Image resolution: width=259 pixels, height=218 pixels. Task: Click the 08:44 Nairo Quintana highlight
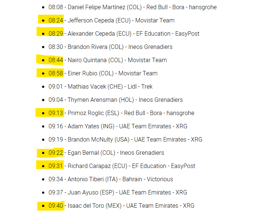[x=56, y=60]
